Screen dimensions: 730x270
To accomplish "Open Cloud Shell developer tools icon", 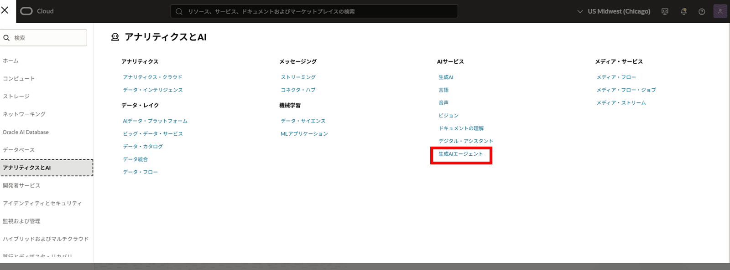I will [665, 11].
